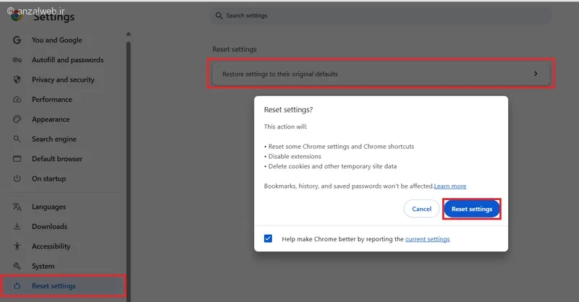
Task: Click the reset icon beside Reset settings
Action: click(17, 286)
